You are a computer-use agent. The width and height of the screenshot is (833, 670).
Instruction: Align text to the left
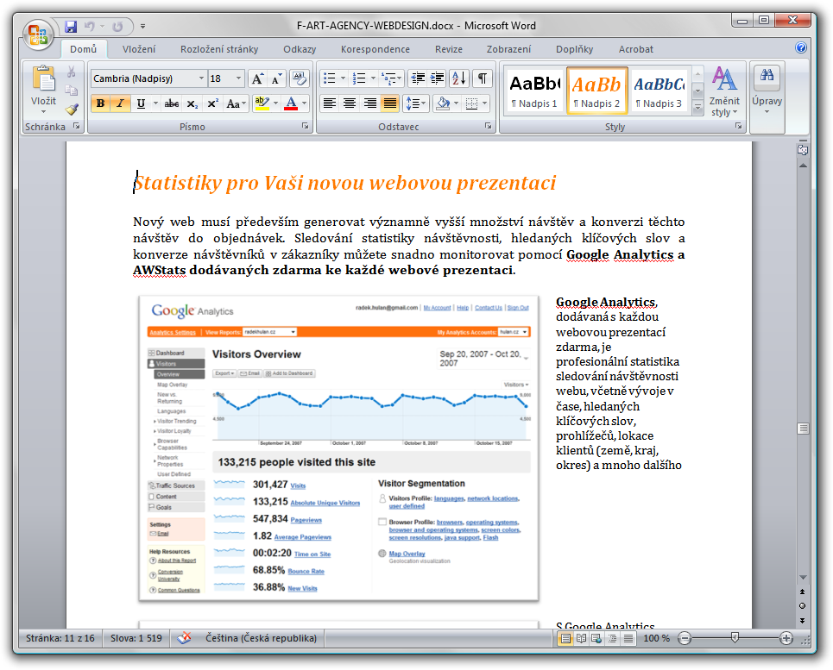330,103
